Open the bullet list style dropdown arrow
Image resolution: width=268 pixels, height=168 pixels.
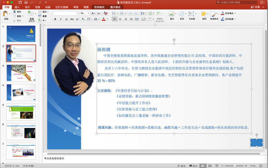pos(118,13)
